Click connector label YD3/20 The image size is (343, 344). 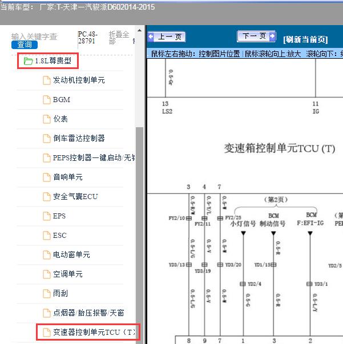point(233,265)
